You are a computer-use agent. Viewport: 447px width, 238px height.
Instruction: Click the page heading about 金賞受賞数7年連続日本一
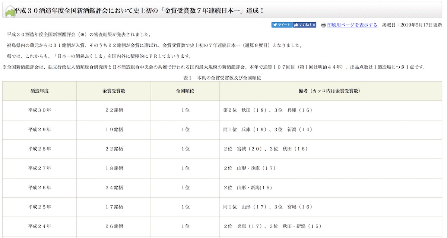pos(139,11)
